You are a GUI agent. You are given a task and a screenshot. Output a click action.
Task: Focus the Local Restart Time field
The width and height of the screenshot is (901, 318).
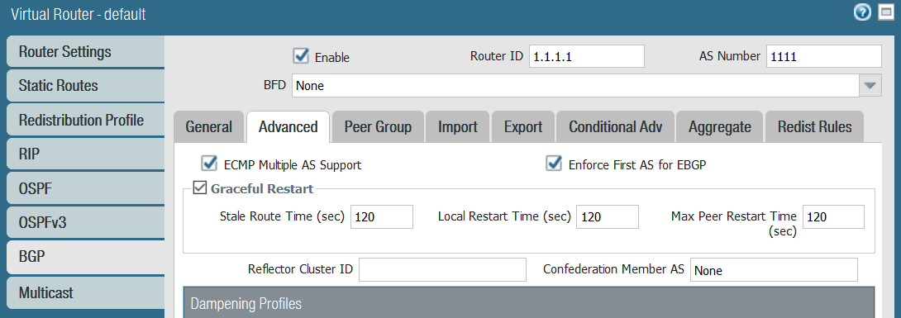point(608,216)
